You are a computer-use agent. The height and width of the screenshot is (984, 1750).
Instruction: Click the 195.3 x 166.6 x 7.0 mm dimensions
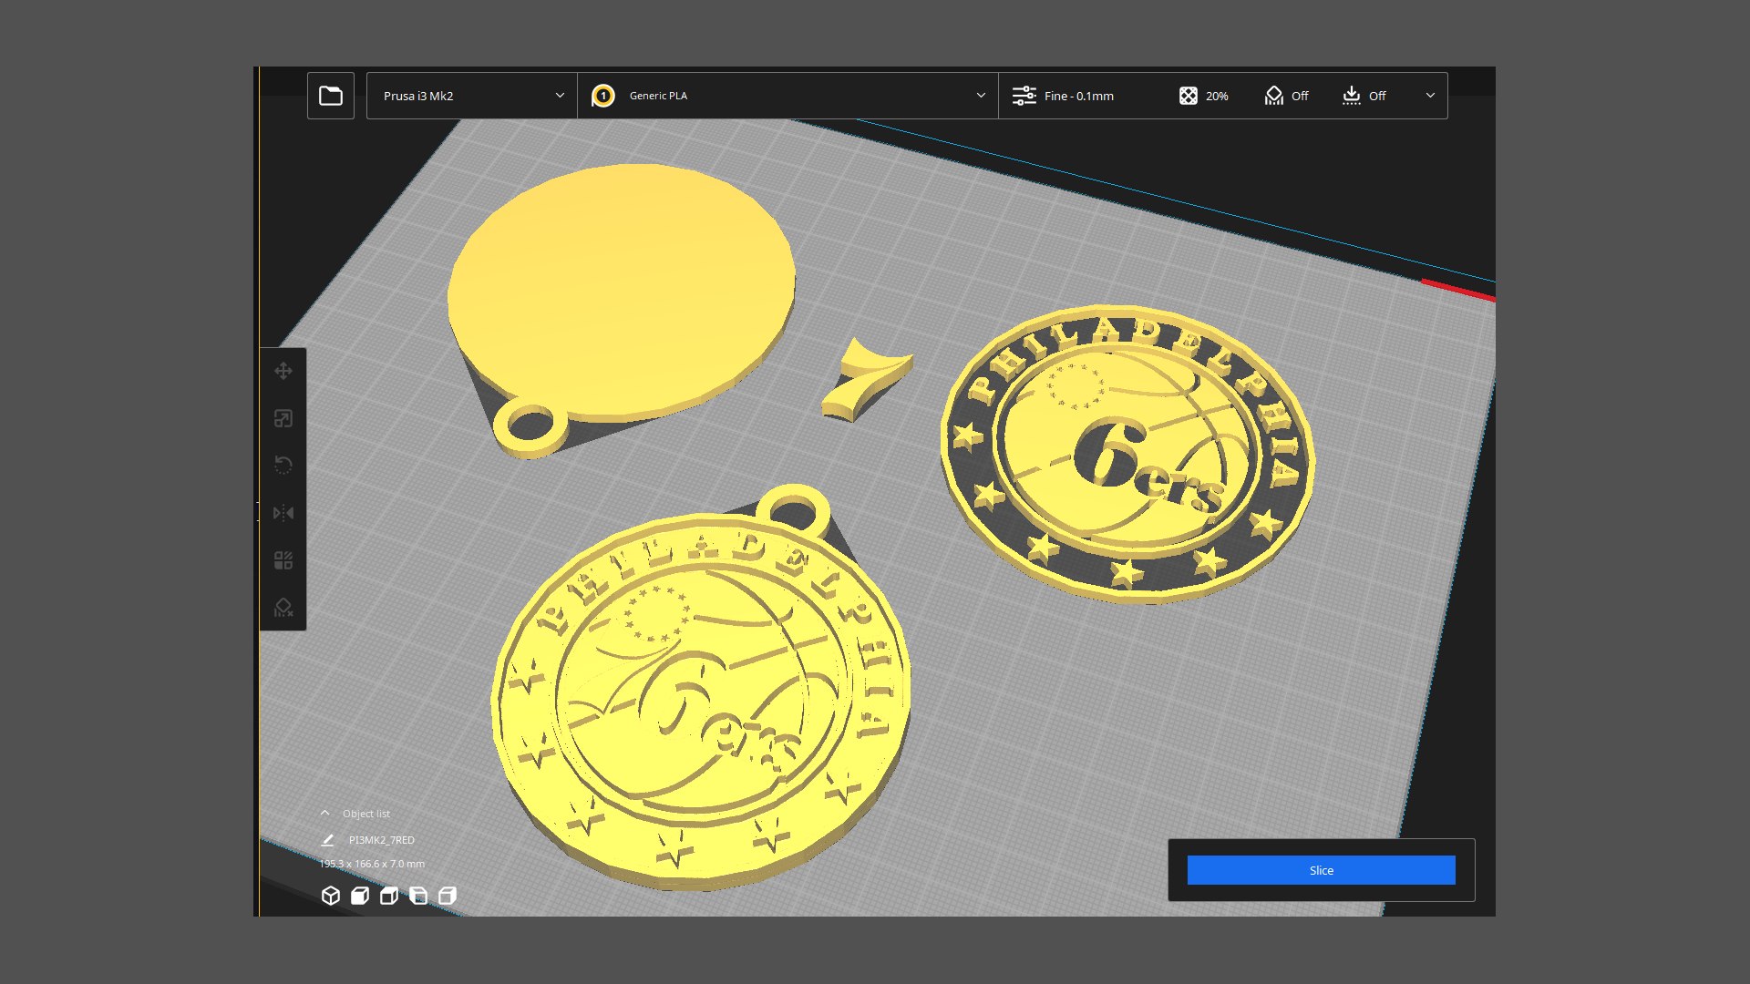point(372,864)
